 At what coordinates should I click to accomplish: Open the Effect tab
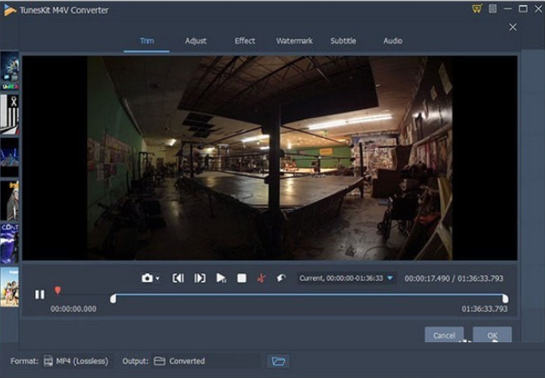click(245, 41)
